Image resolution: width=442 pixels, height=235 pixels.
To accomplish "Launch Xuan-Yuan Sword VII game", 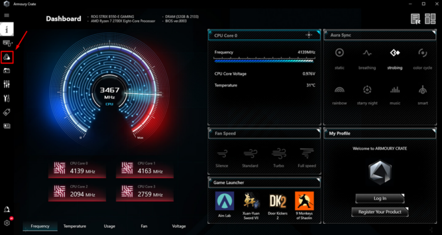I will tap(251, 206).
